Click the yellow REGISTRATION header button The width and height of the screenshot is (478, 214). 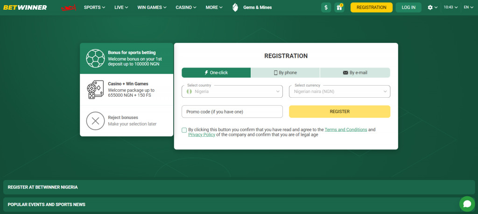click(x=371, y=7)
